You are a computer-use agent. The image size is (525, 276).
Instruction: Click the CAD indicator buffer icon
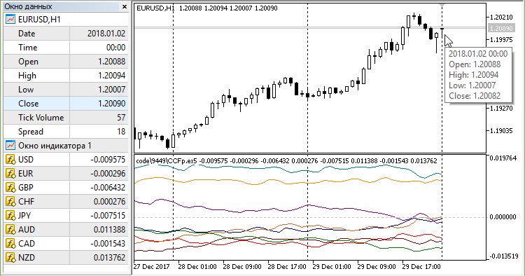(10, 244)
